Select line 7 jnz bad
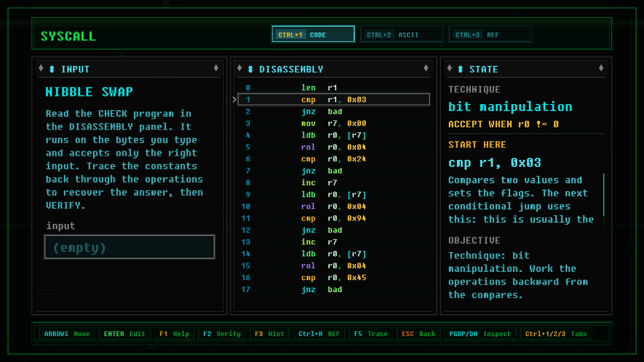 tap(333, 171)
